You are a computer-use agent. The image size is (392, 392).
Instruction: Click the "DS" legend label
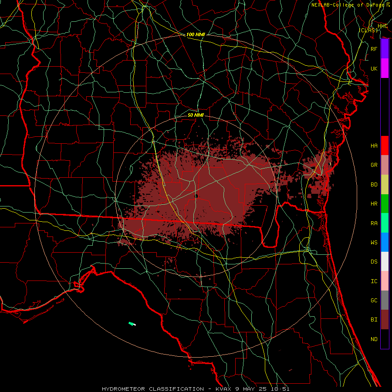(x=374, y=262)
